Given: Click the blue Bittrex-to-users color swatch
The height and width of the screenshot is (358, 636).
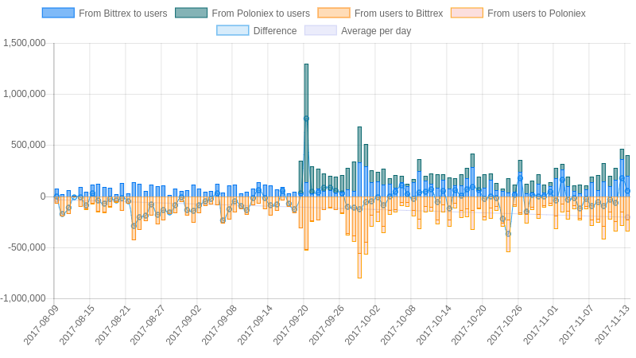Looking at the screenshot, I should click(x=58, y=13).
